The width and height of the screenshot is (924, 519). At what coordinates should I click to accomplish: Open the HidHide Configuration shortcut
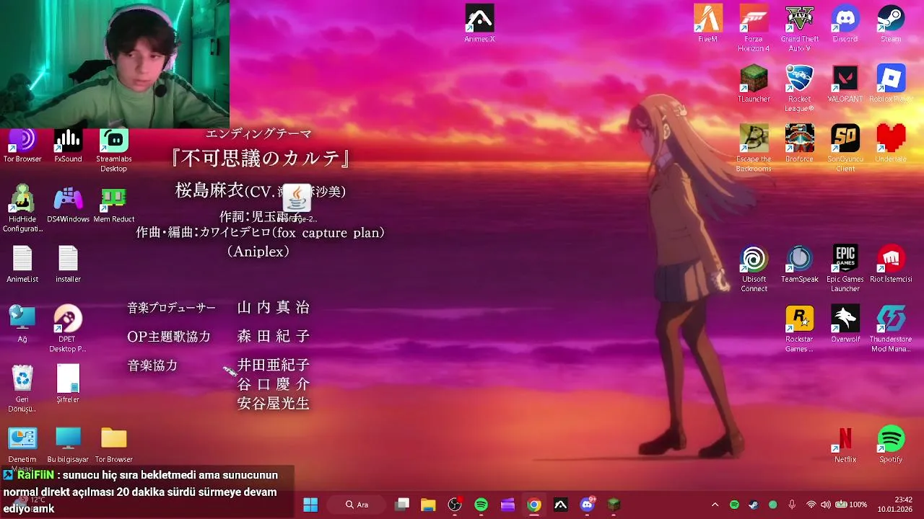pyautogui.click(x=22, y=208)
